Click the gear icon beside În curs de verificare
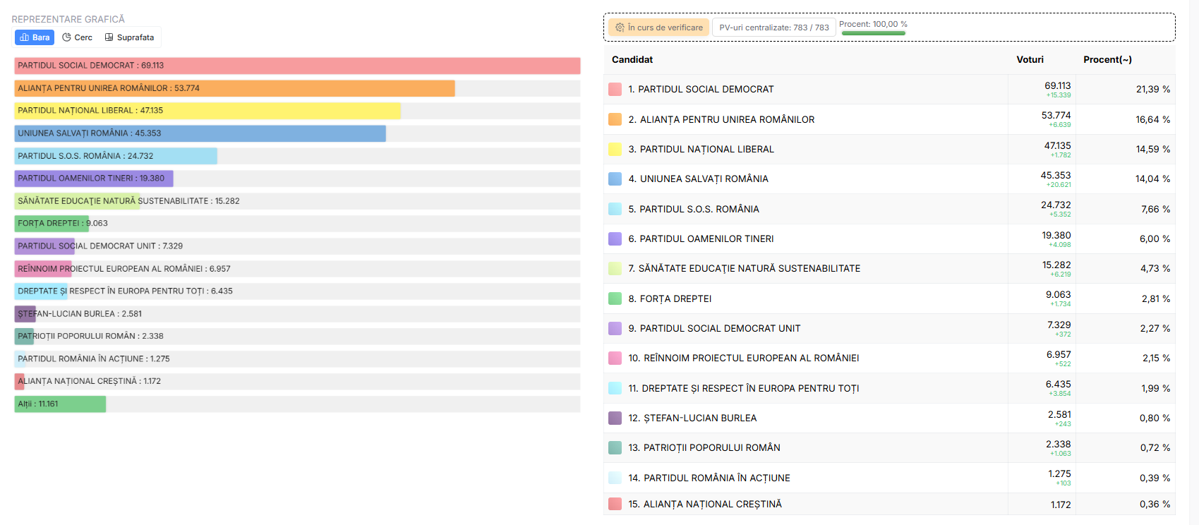This screenshot has height=525, width=1199. click(x=620, y=28)
